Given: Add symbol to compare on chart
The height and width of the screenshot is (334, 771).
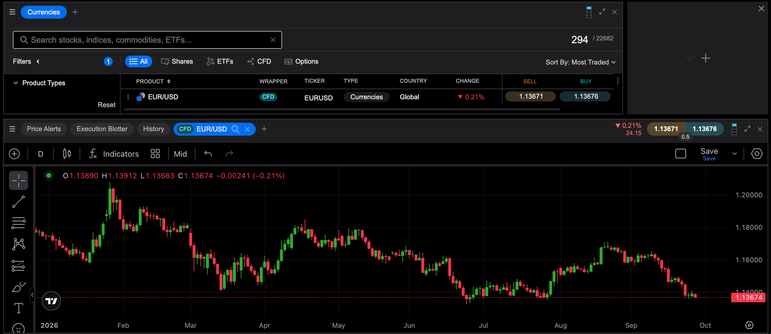Looking at the screenshot, I should click(14, 154).
